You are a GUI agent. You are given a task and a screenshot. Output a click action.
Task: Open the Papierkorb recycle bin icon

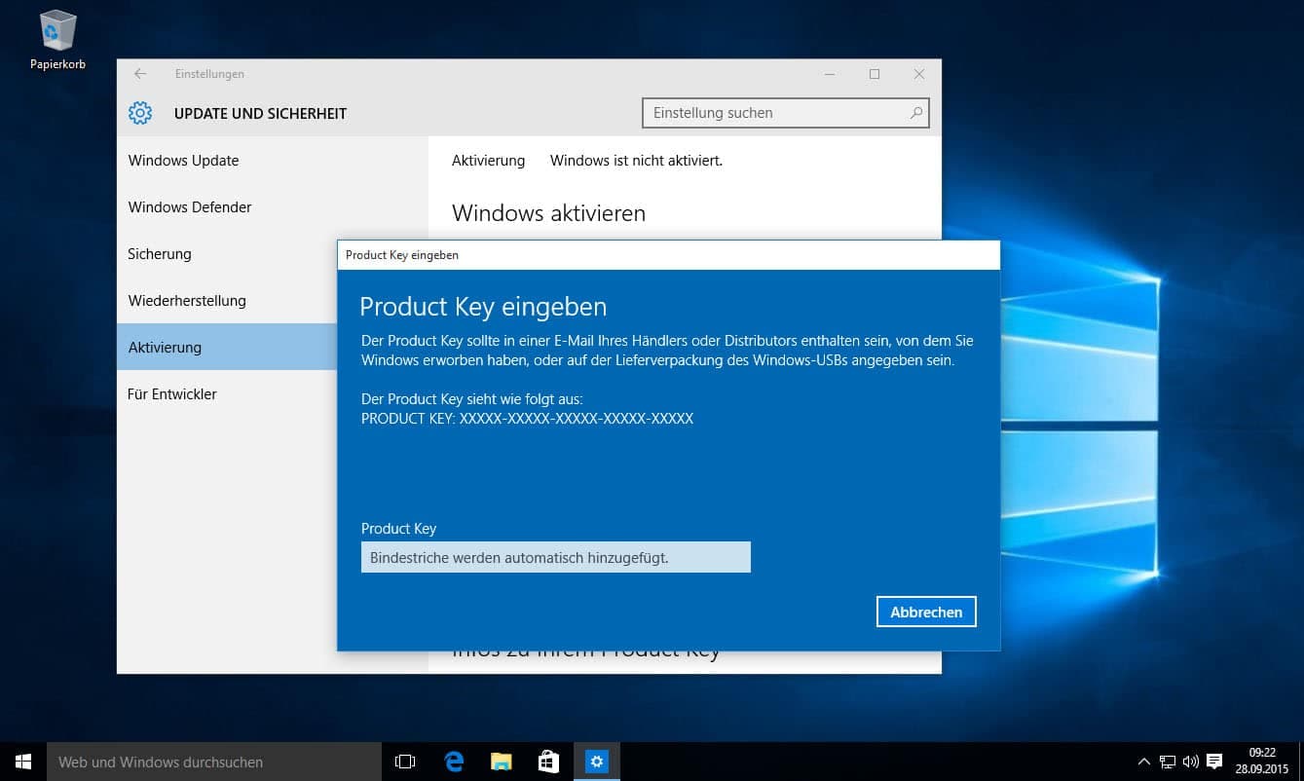click(57, 41)
